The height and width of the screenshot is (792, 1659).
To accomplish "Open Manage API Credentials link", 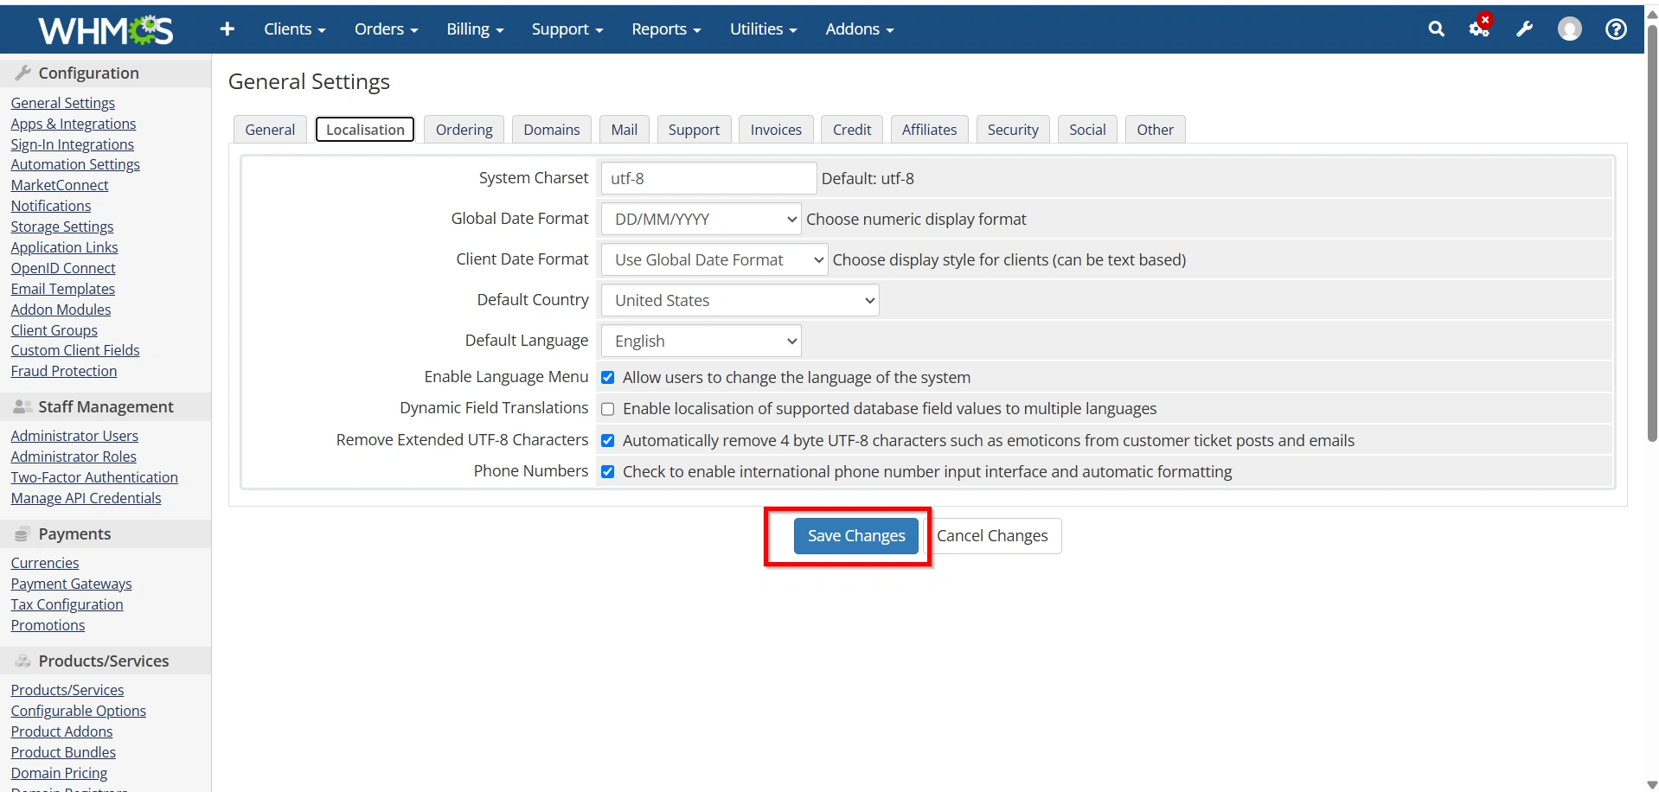I will pos(86,498).
